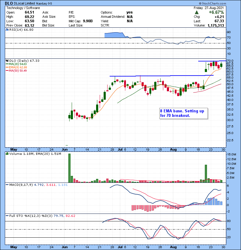This screenshot has width=241, height=250.
Task: Click the MACD(8,17,9) legend line icon
Action: (7, 185)
